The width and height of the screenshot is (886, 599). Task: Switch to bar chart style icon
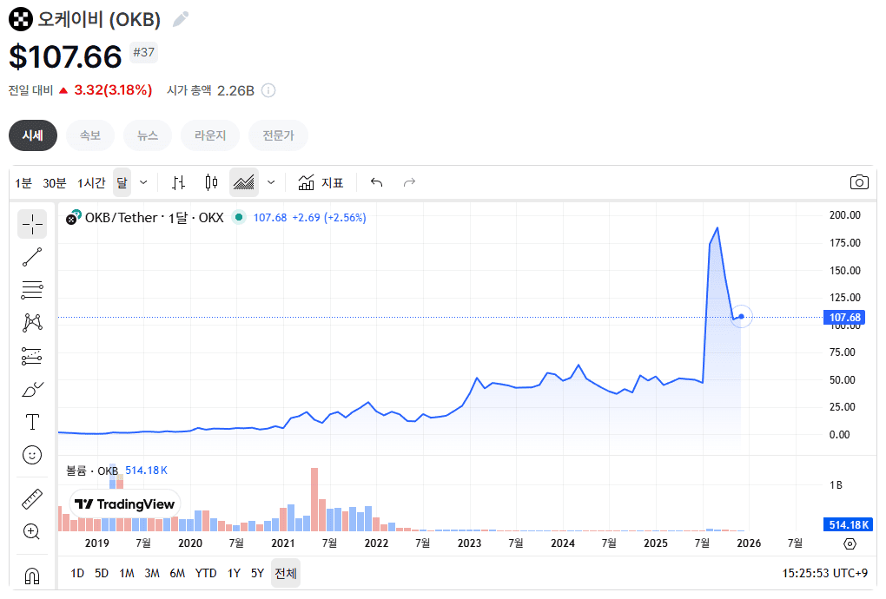pos(179,182)
